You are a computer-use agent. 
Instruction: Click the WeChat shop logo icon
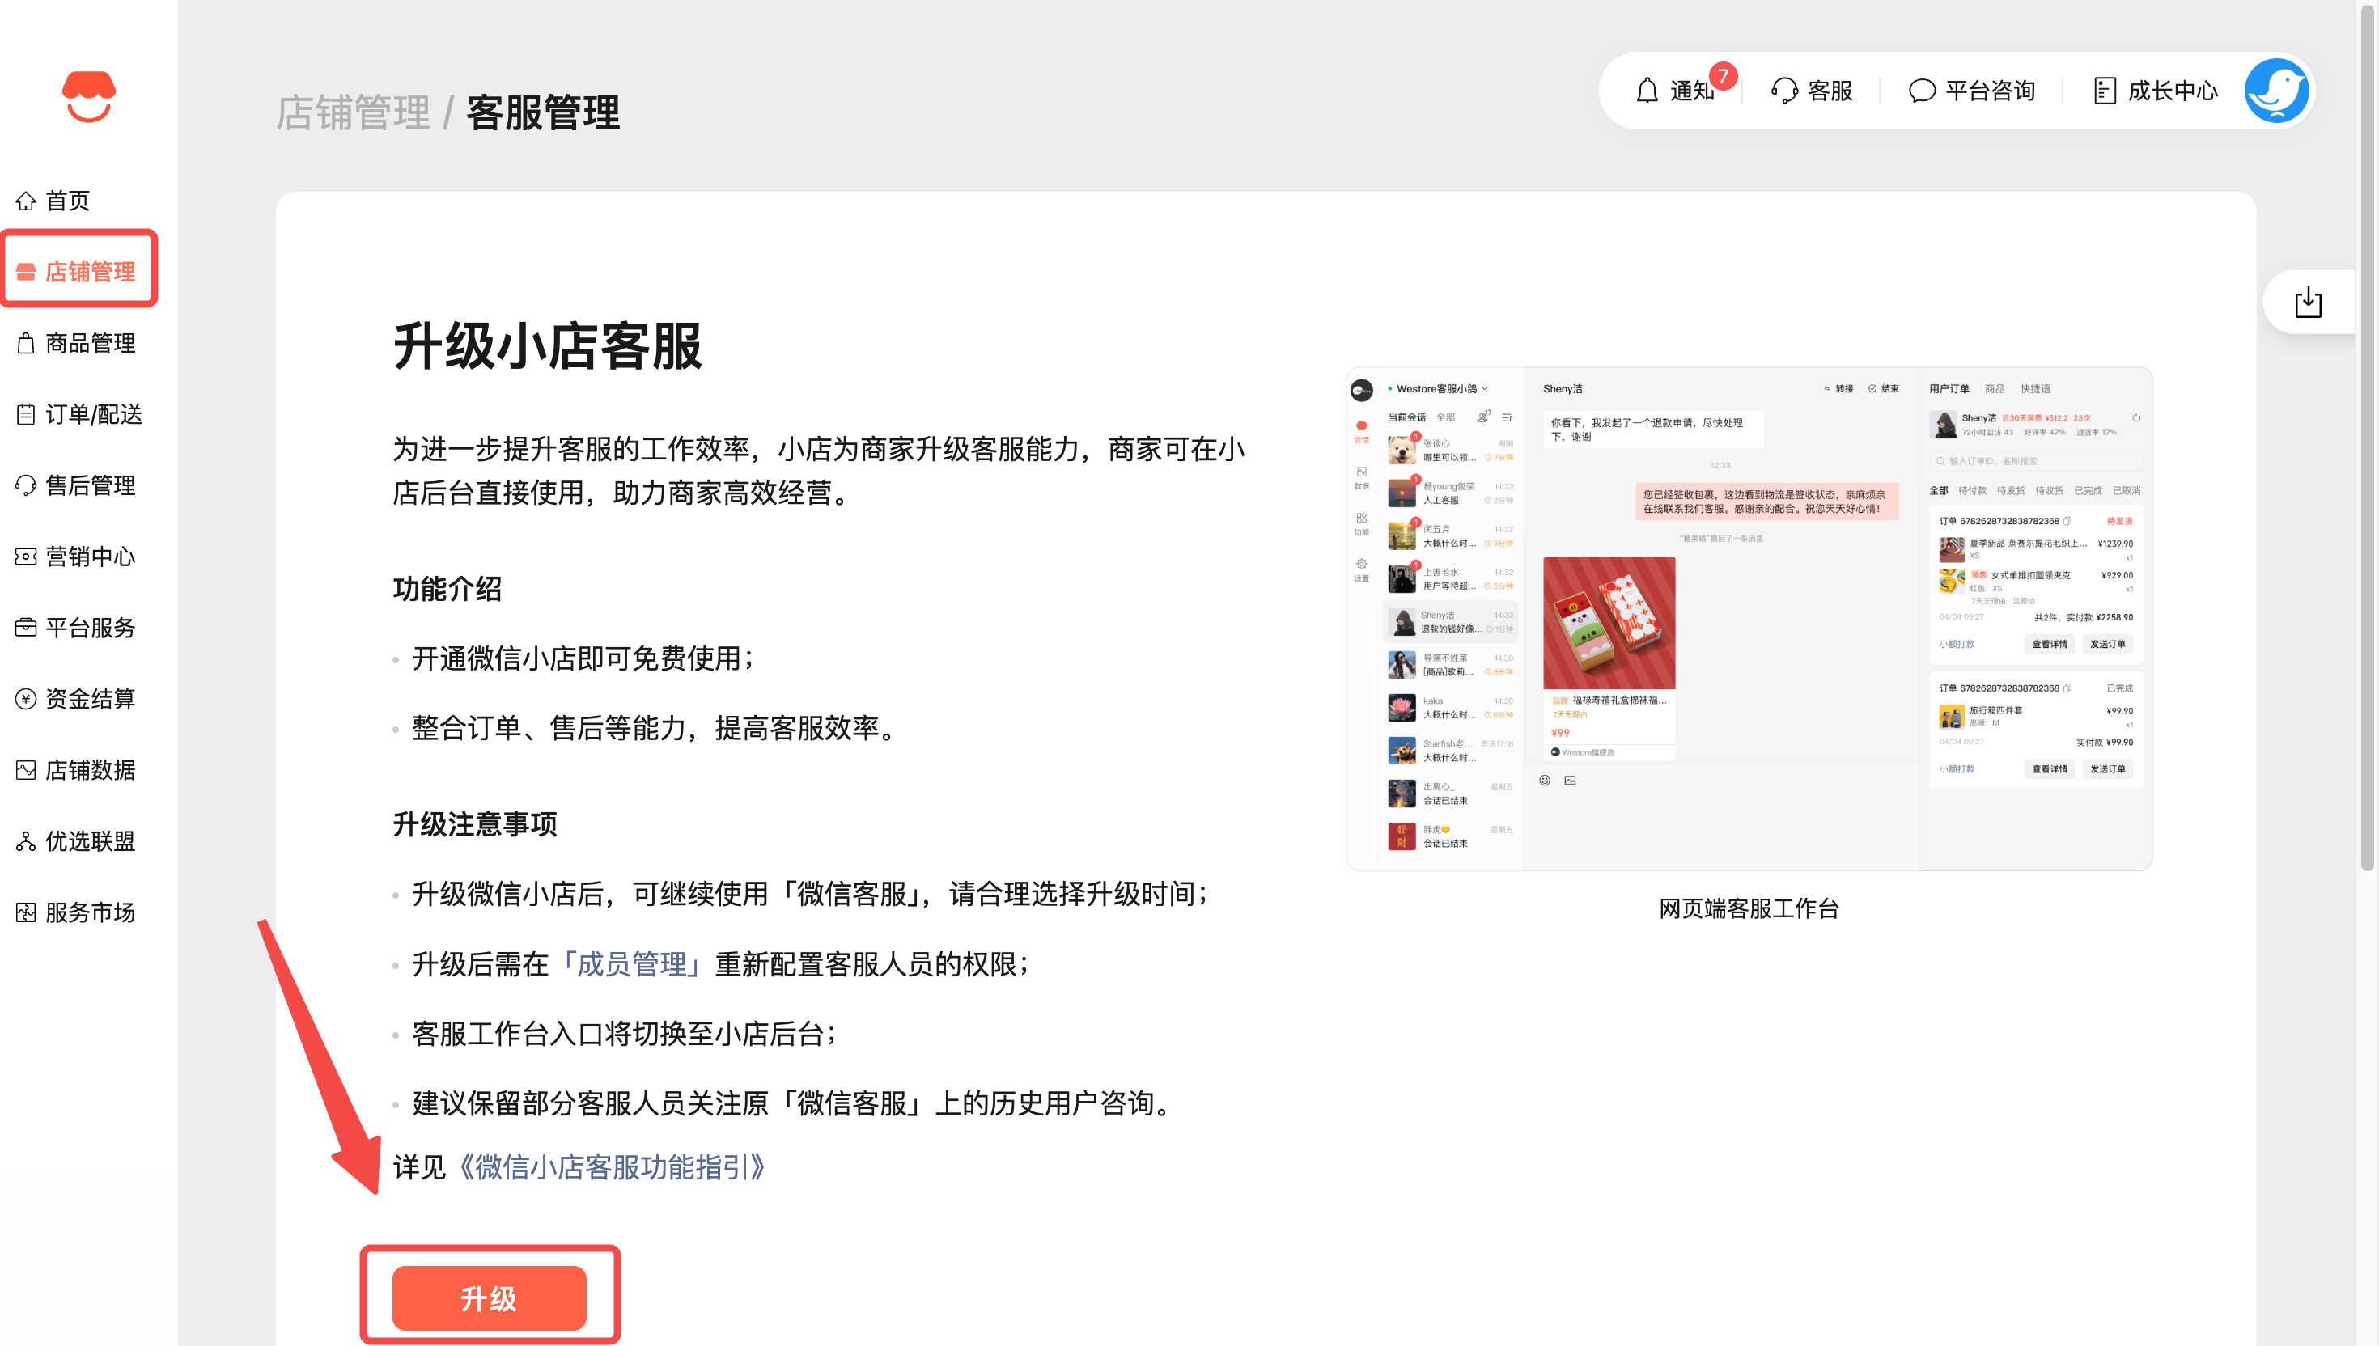coord(89,96)
